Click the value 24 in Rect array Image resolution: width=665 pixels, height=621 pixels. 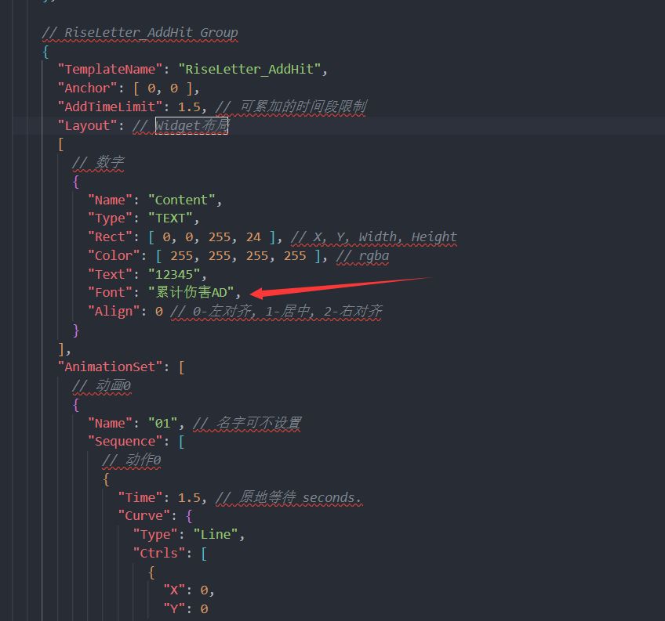pos(253,236)
